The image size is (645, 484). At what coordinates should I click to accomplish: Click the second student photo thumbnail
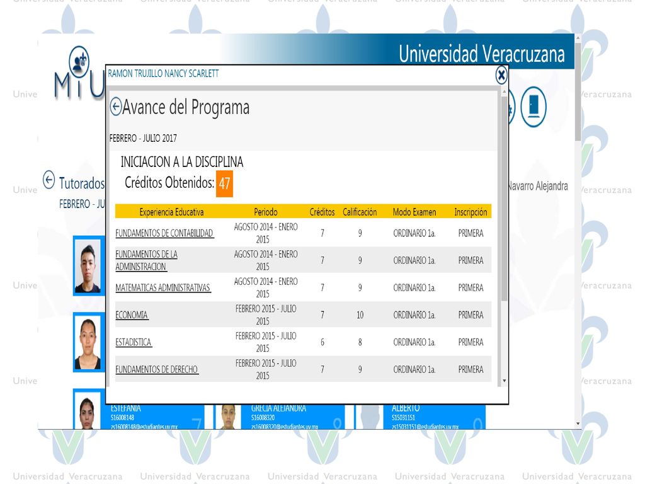(88, 342)
